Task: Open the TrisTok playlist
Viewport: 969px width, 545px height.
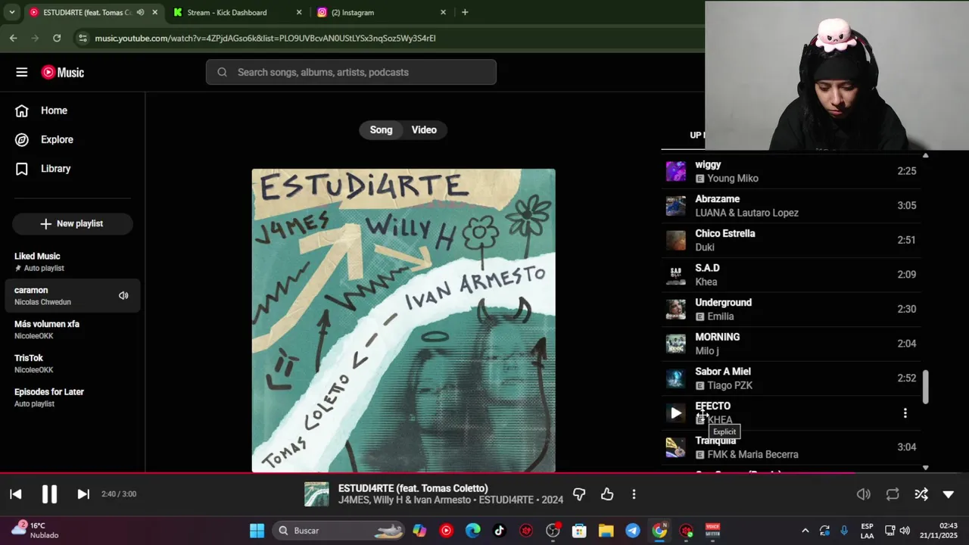Action: pos(72,363)
